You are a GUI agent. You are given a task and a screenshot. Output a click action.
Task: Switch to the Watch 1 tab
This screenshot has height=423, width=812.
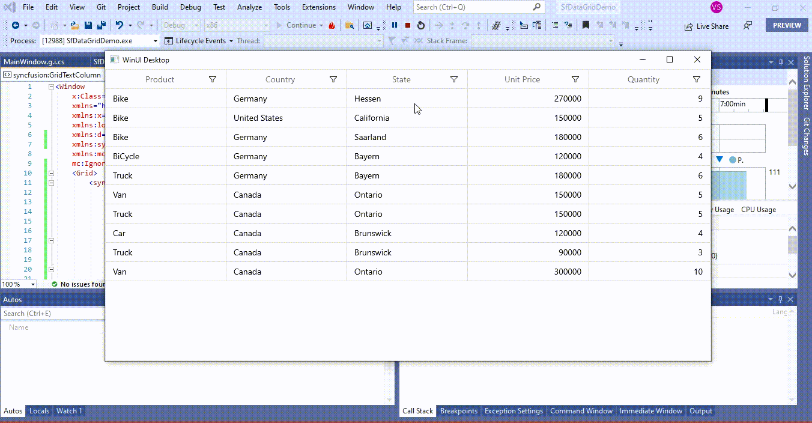(68, 411)
